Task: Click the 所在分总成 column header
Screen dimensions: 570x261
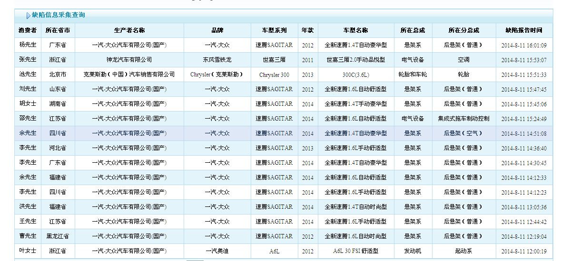Action: [x=463, y=30]
